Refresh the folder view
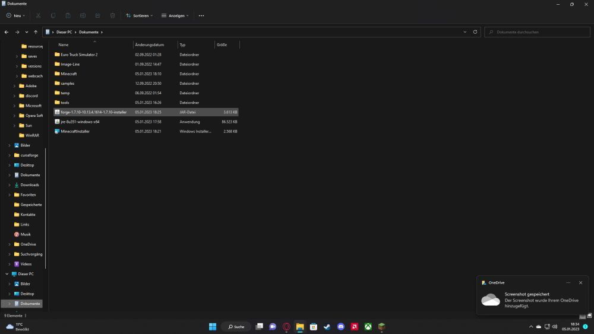Image resolution: width=594 pixels, height=334 pixels. pos(475,32)
